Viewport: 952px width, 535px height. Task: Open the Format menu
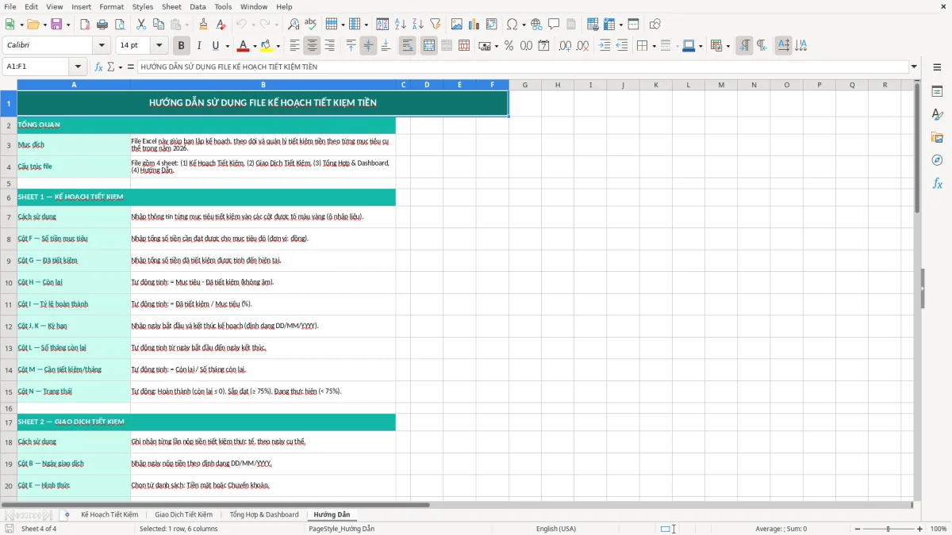click(111, 6)
